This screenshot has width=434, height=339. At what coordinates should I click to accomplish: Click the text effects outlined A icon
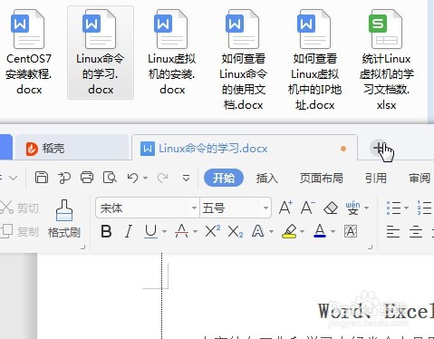coord(257,232)
